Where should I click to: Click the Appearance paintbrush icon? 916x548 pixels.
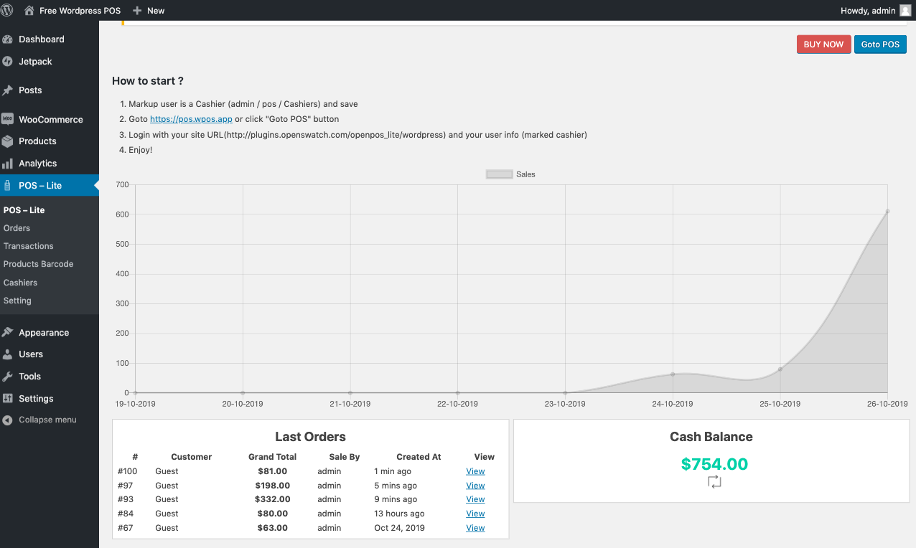point(8,333)
